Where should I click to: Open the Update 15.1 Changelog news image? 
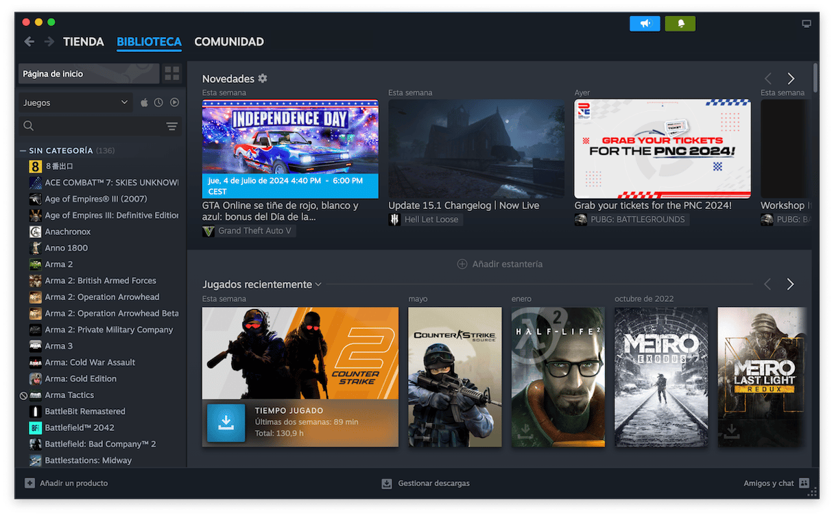point(477,149)
